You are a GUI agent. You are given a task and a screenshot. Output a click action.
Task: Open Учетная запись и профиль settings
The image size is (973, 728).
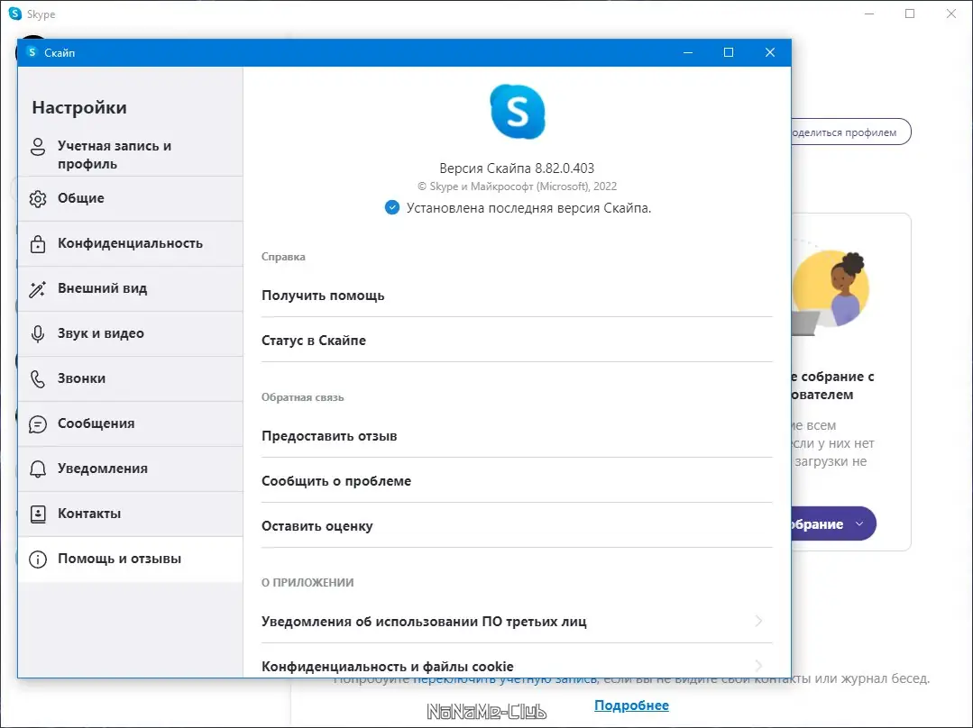pos(131,154)
